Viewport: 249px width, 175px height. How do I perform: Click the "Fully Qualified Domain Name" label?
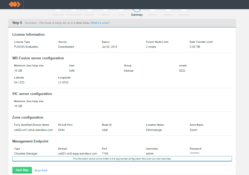click(x=32, y=125)
